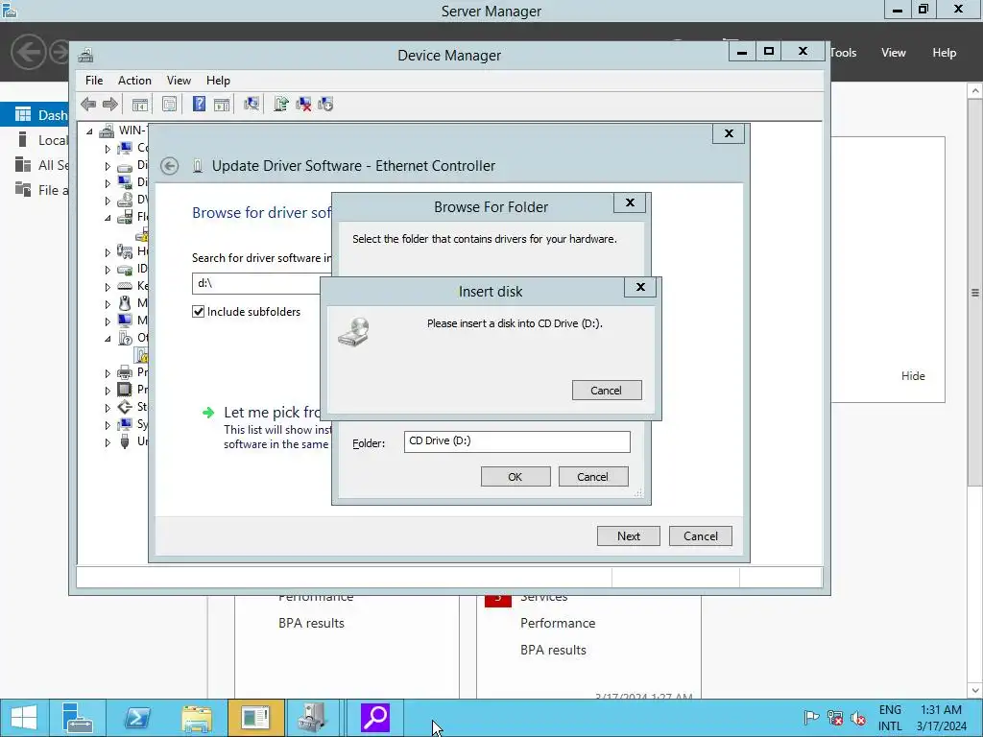Click Scan for hardware changes toolbar icon
The width and height of the screenshot is (983, 737).
pyautogui.click(x=252, y=104)
